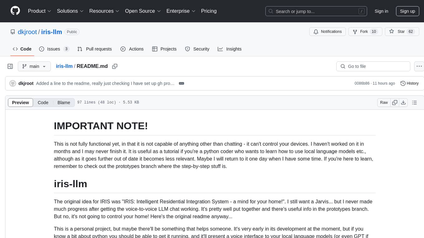Open the more file actions ellipsis menu
The width and height of the screenshot is (424, 238).
pyautogui.click(x=419, y=66)
